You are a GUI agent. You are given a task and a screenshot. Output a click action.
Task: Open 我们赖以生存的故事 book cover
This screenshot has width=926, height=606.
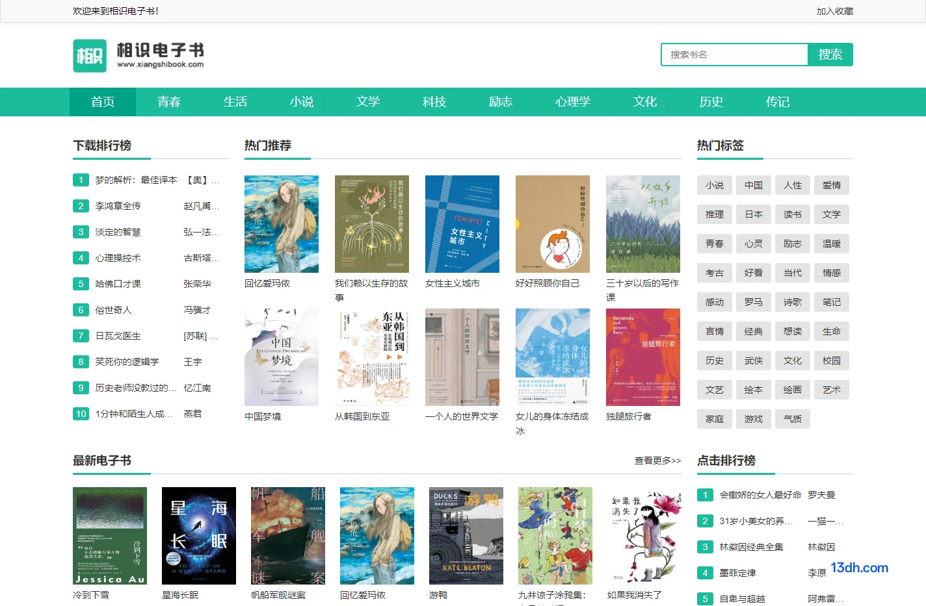tap(372, 224)
